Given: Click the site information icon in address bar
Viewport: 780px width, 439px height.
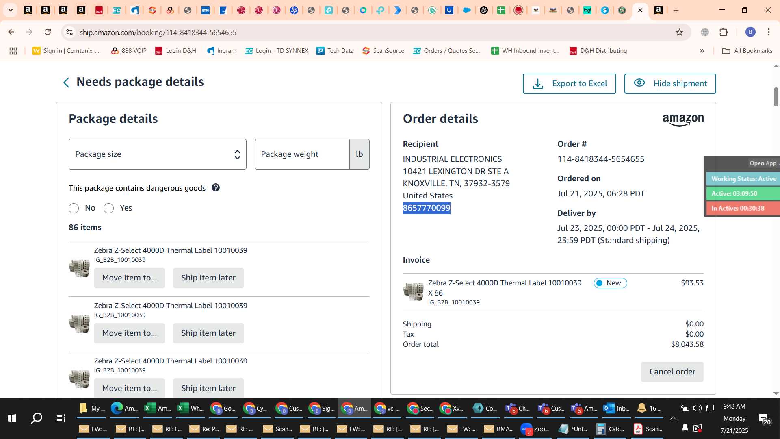Looking at the screenshot, I should [x=69, y=32].
